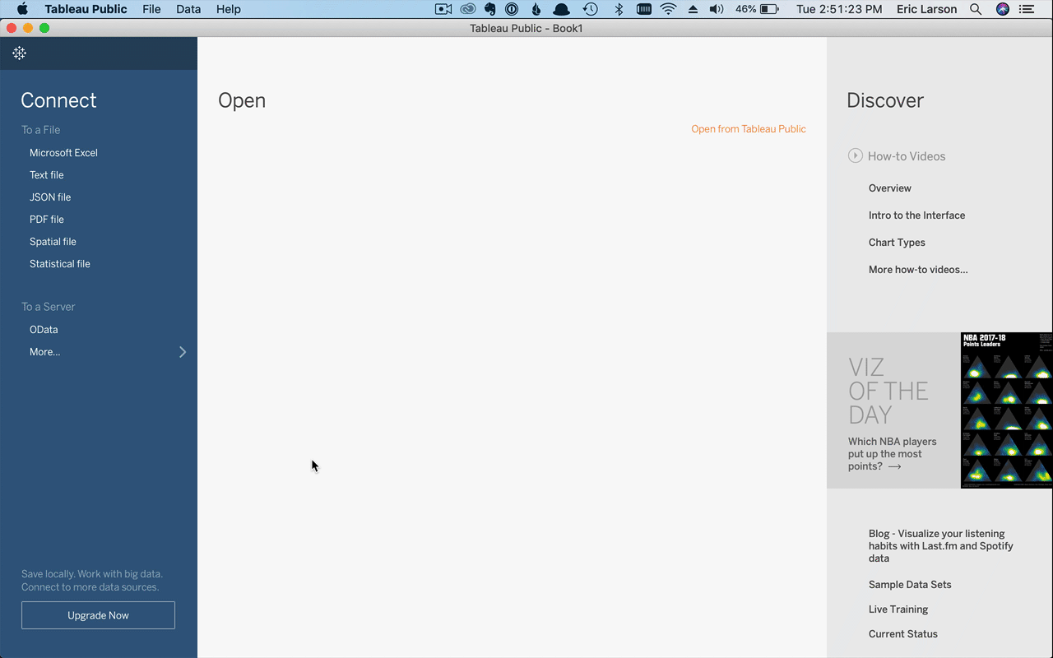This screenshot has height=658, width=1053.
Task: Open the Last.fm and Spotify blog post
Action: pos(940,546)
